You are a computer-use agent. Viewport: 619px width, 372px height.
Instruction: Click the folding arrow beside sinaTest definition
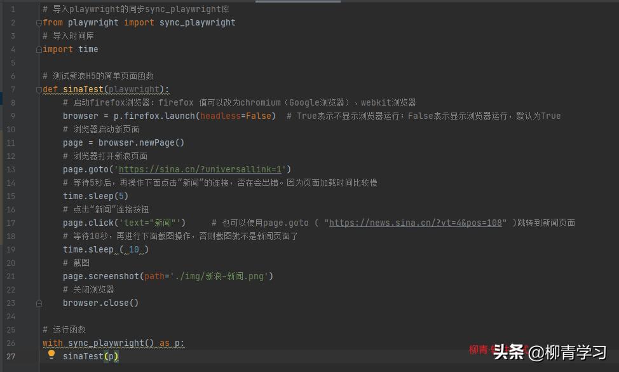[39, 89]
